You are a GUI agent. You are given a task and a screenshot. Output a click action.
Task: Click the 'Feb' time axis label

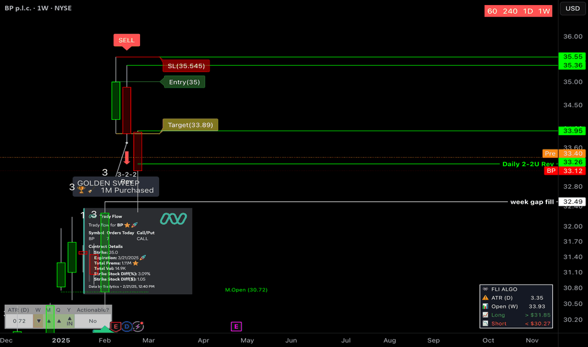(105, 341)
